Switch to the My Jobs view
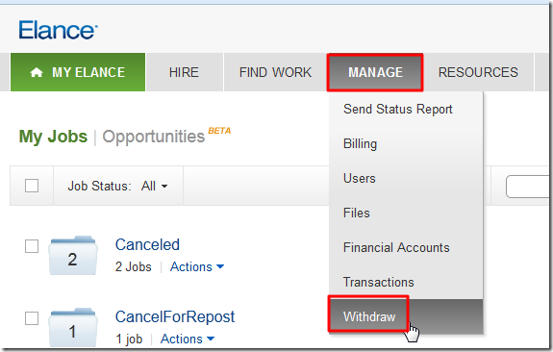 53,137
